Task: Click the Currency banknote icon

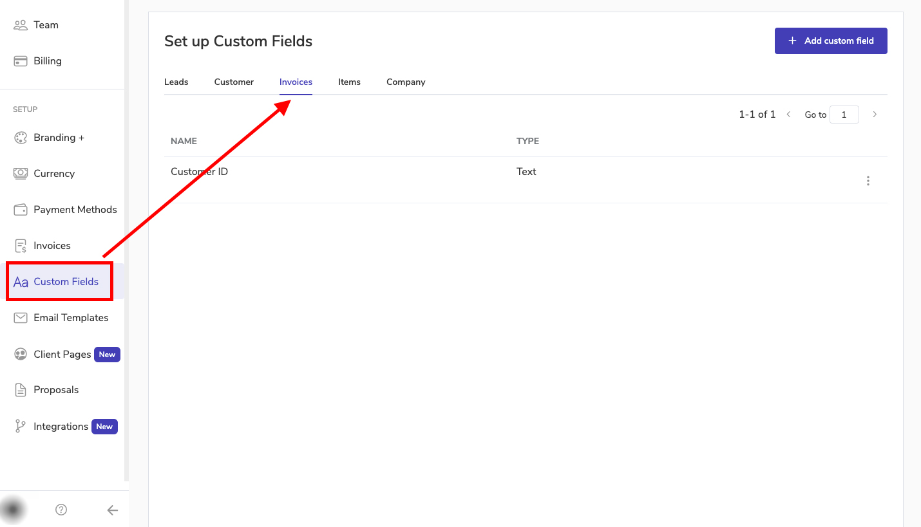Action: pos(21,174)
